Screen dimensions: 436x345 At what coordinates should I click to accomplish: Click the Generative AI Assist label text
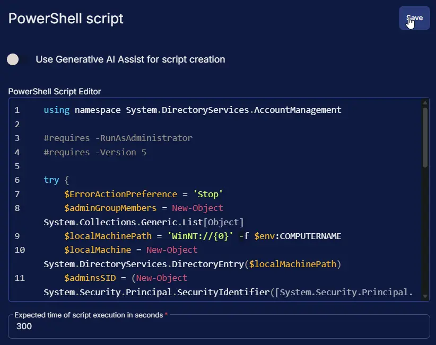pos(130,59)
